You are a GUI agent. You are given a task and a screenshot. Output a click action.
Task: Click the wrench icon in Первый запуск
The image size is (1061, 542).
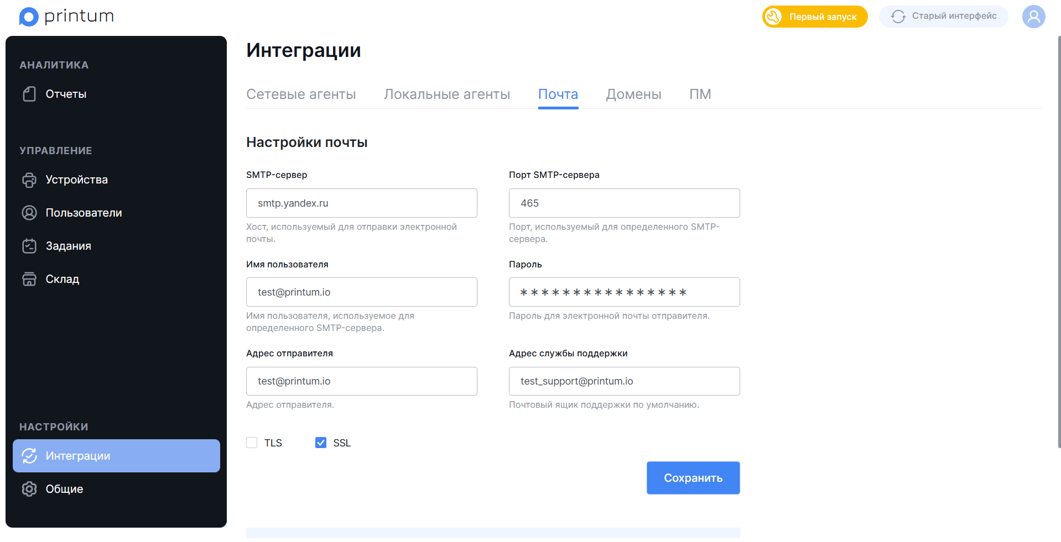773,17
